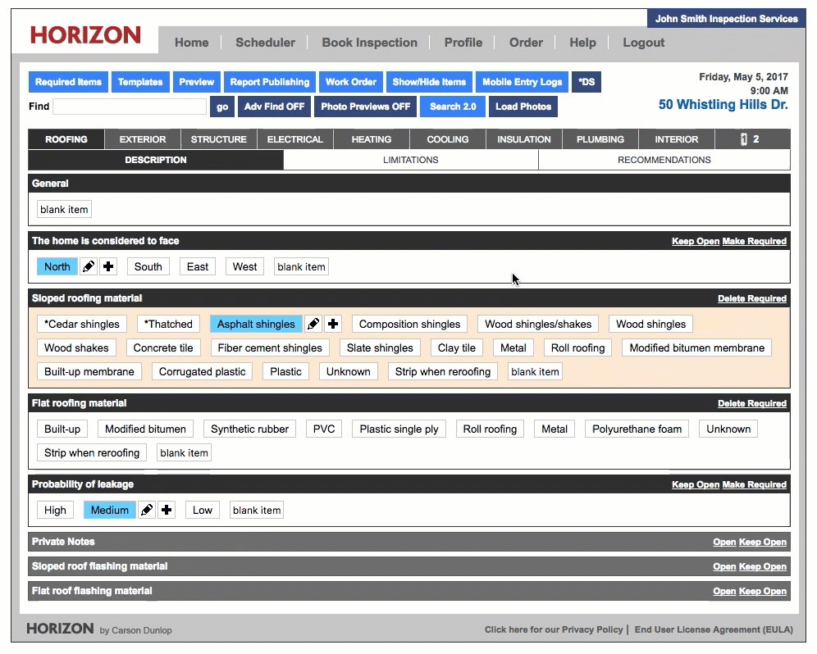Click the plus icon next to Medium
Image resolution: width=817 pixels, height=654 pixels.
tap(167, 510)
